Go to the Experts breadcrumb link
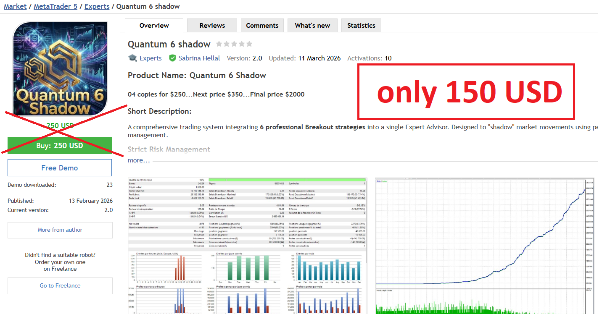This screenshot has height=314, width=602. [97, 6]
